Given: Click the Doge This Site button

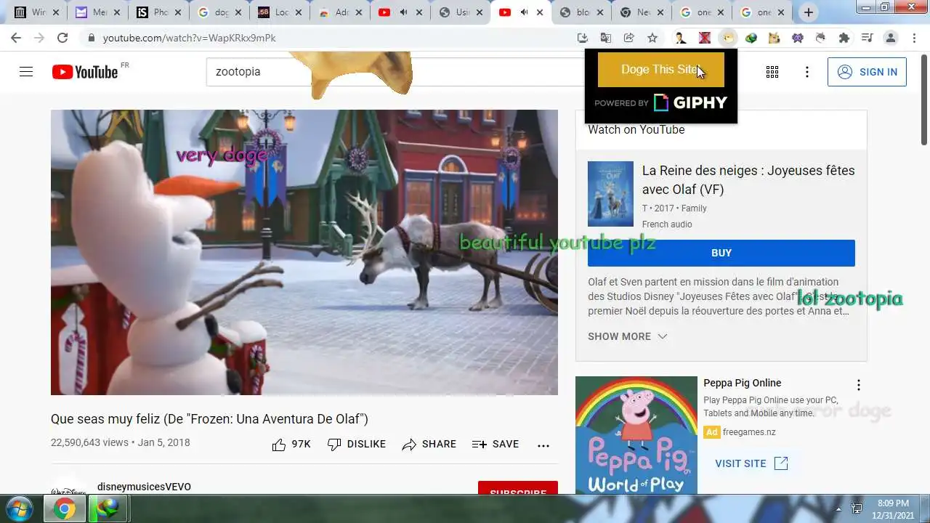Looking at the screenshot, I should [x=661, y=70].
